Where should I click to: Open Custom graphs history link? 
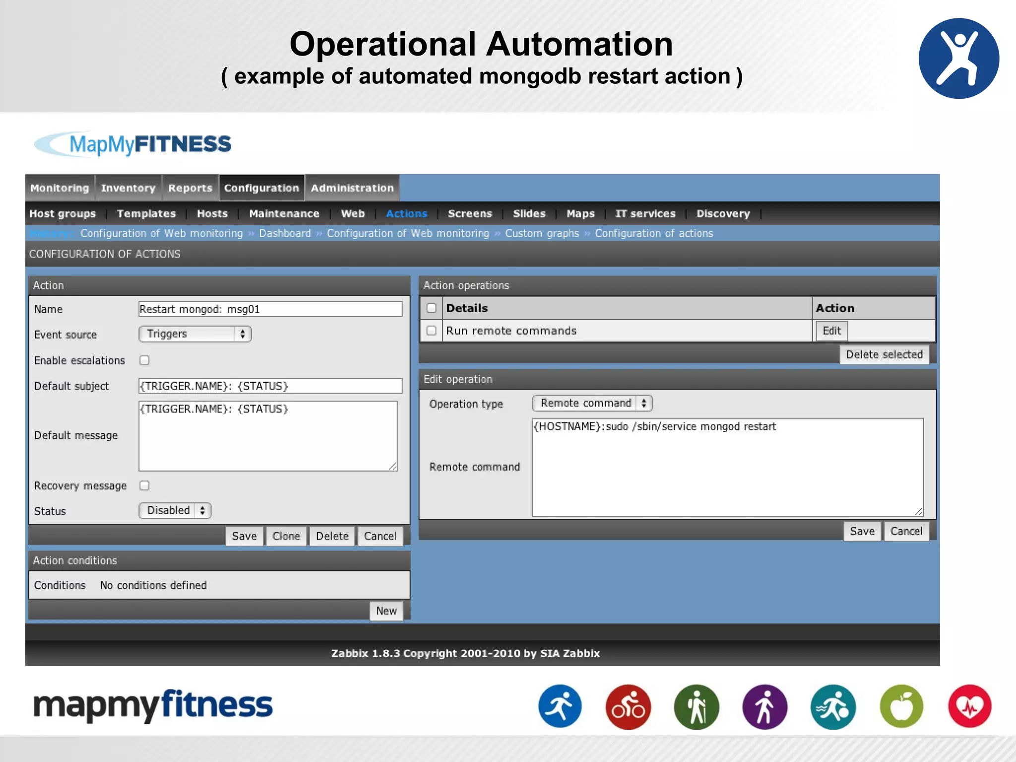pyautogui.click(x=542, y=233)
